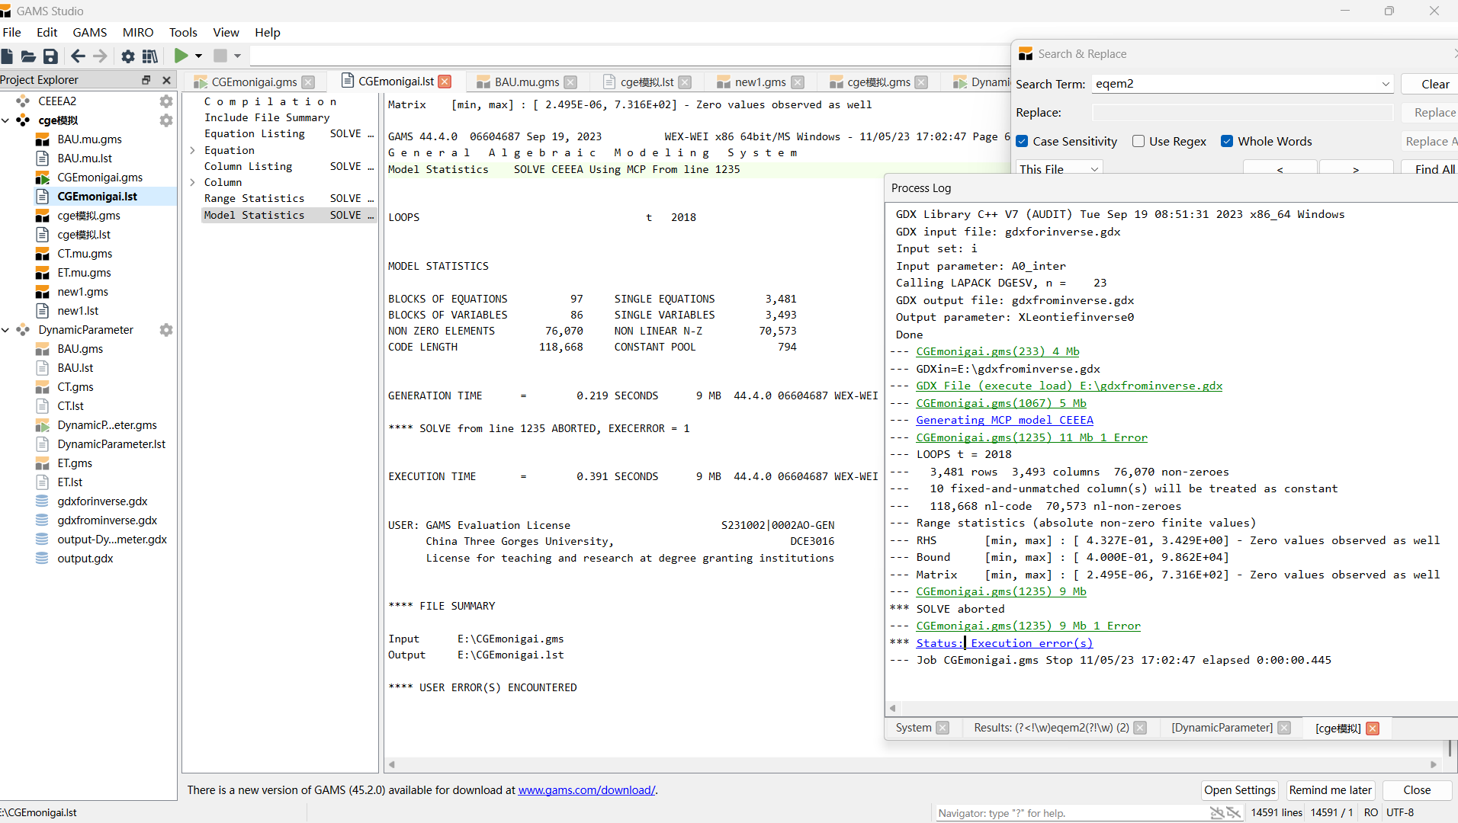Go back using the left arrow icon
Viewport: 1458px width, 823px height.
click(x=78, y=56)
